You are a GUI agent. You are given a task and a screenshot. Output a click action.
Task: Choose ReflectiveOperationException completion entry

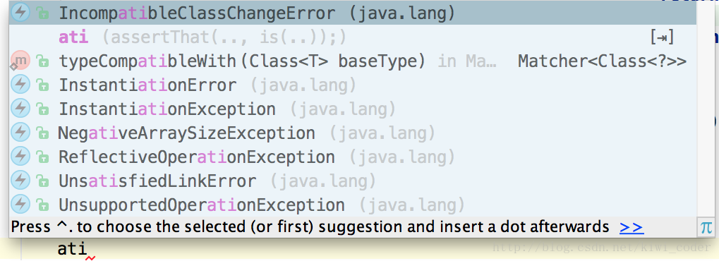(x=353, y=157)
